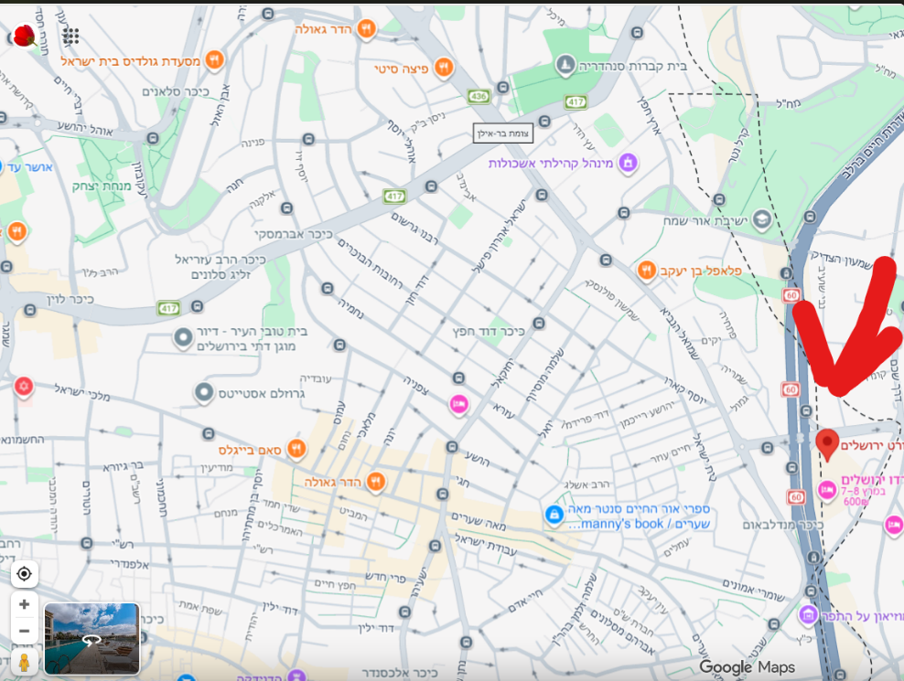
Task: Open the גרולום אסטייטס gray pin
Action: (204, 393)
